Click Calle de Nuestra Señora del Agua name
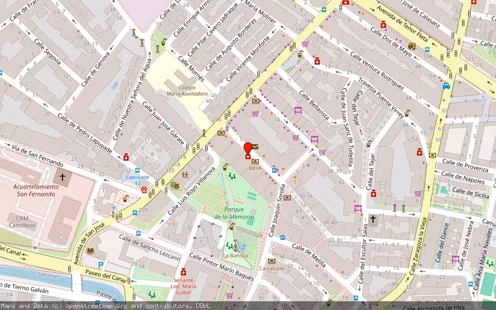The width and height of the screenshot is (496, 310). pos(132,99)
